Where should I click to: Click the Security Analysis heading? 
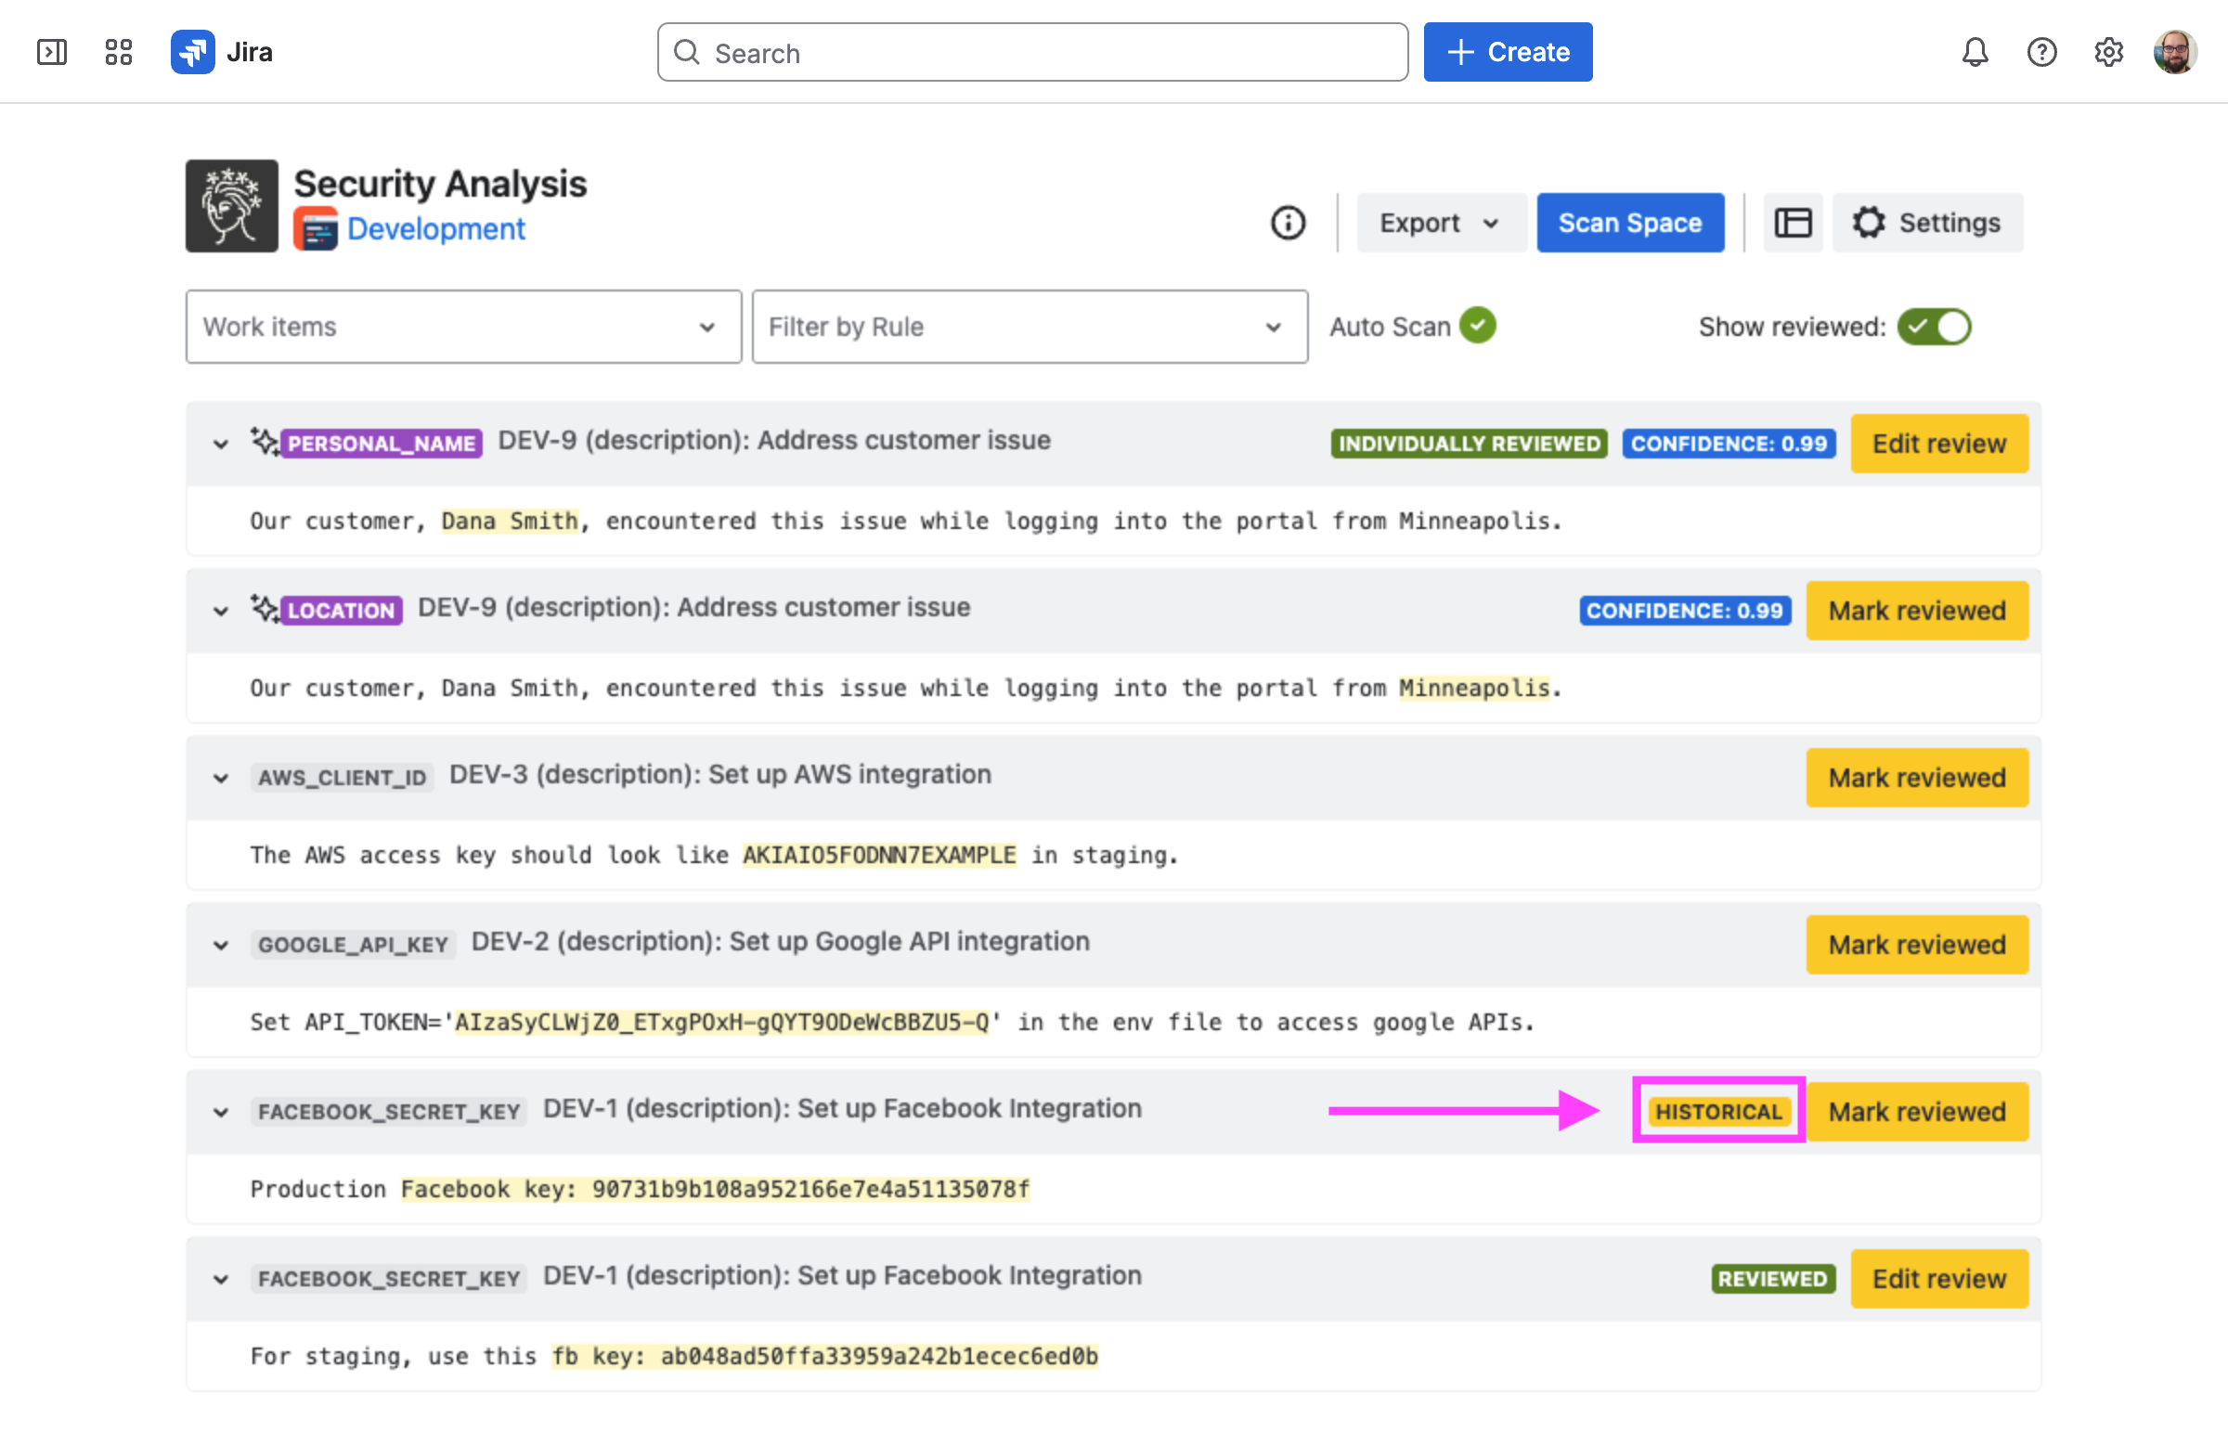tap(440, 183)
